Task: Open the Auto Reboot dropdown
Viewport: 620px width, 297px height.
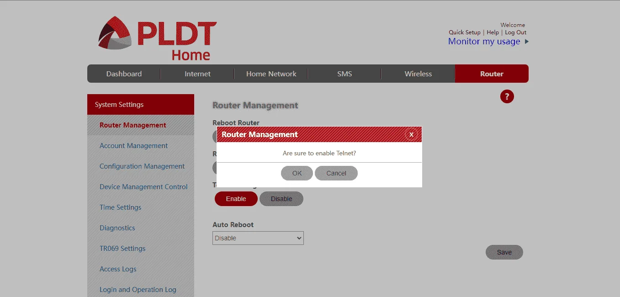Action: (x=258, y=238)
